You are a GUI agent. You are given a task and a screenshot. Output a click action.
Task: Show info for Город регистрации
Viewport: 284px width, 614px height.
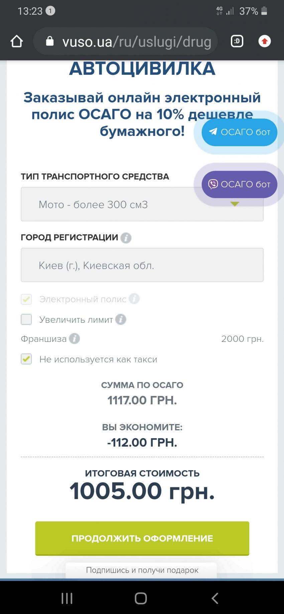point(126,238)
